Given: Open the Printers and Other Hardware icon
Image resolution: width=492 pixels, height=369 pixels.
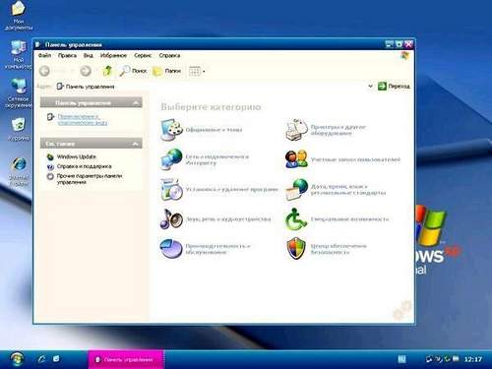Looking at the screenshot, I should point(296,130).
